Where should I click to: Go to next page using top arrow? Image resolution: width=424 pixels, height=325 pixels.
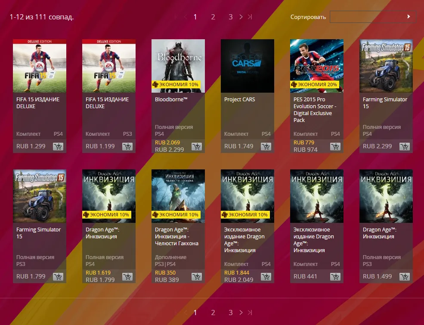[241, 17]
